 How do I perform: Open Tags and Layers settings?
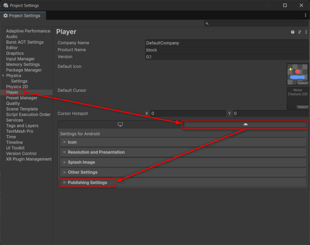tap(22, 126)
